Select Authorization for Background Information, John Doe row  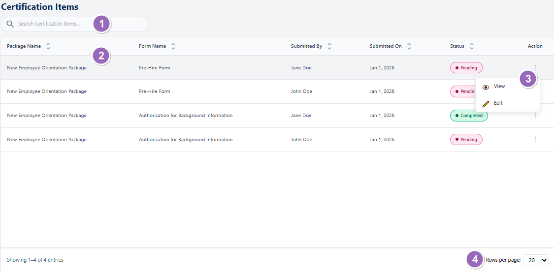tap(186, 140)
